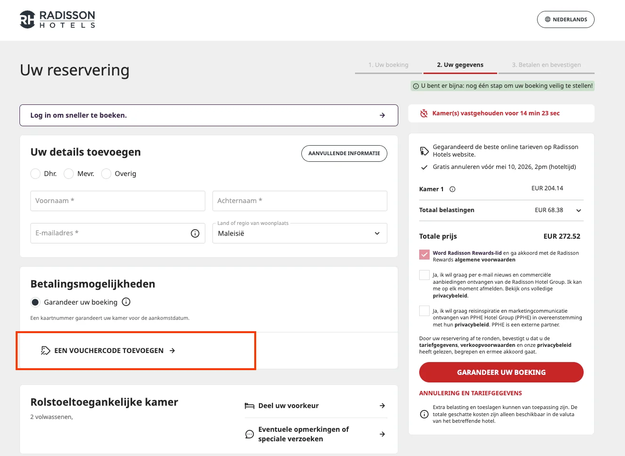Select Garandeer uw boeking radio button
Screen dimensions: 625x456
[35, 302]
